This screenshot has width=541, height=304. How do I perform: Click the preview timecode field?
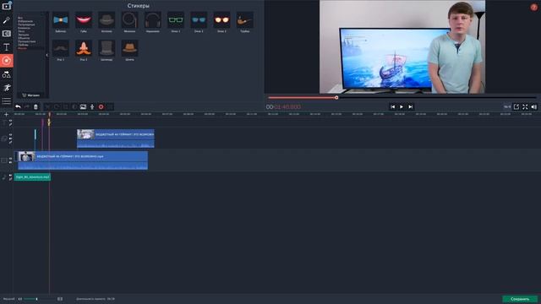click(283, 107)
